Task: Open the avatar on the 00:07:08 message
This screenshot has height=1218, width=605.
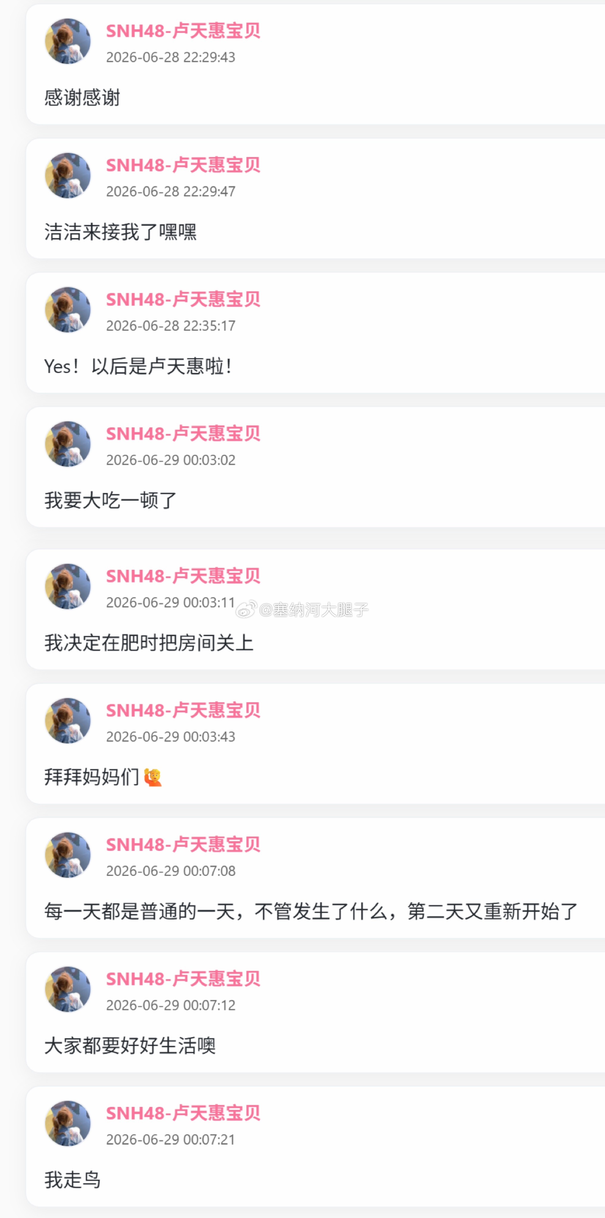Action: (x=68, y=855)
